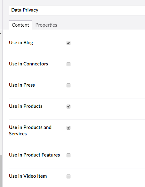Click the "Use in Press" label text
145x187 pixels.
(x=22, y=85)
